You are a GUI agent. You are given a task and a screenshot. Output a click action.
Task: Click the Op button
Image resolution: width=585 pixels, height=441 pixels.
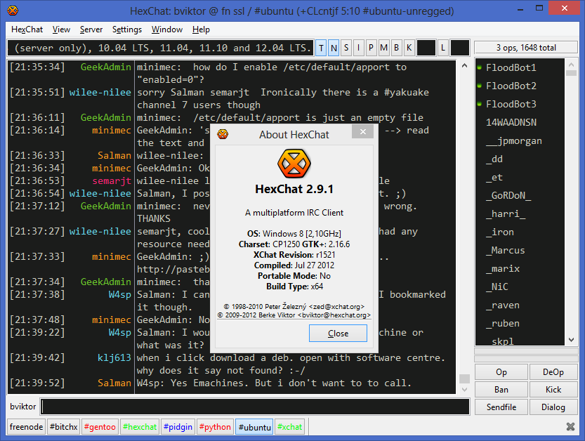tap(501, 372)
